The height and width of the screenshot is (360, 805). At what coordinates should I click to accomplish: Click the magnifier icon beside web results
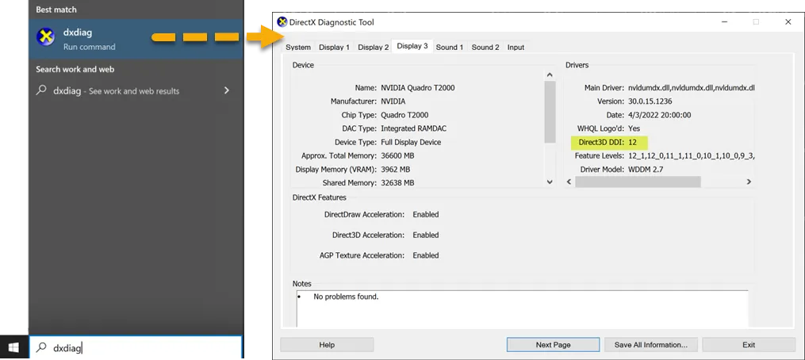click(x=40, y=90)
